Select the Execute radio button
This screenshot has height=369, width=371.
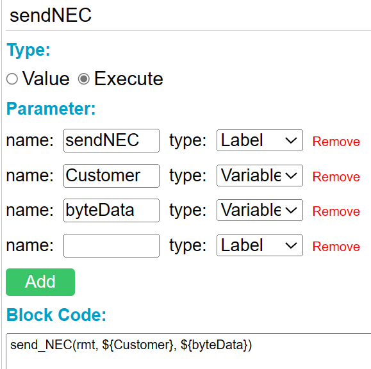pos(84,79)
